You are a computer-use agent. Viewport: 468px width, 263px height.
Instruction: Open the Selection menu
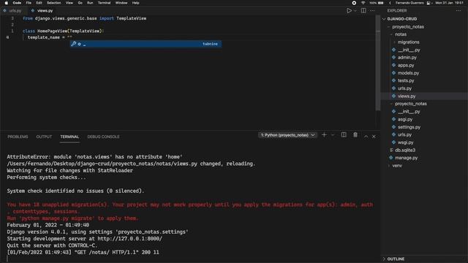(53, 3)
